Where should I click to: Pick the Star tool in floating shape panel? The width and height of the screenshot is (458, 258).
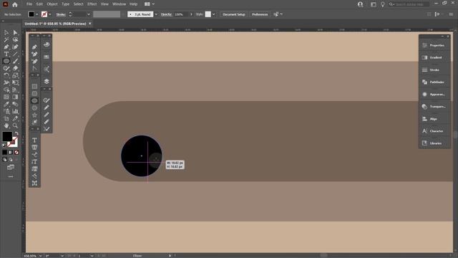coord(34,115)
